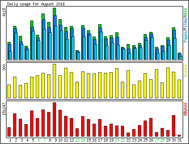189x144 pixels.
Task: Click day label 5 on the axis
Action: click(33, 140)
